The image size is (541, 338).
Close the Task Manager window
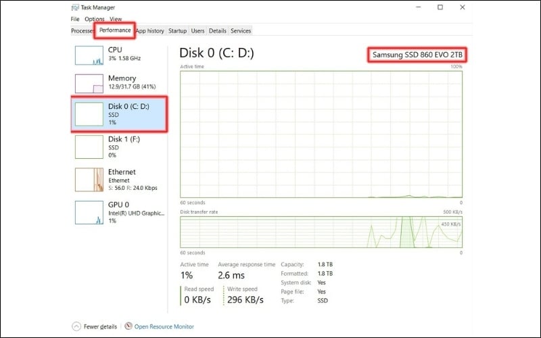click(463, 7)
